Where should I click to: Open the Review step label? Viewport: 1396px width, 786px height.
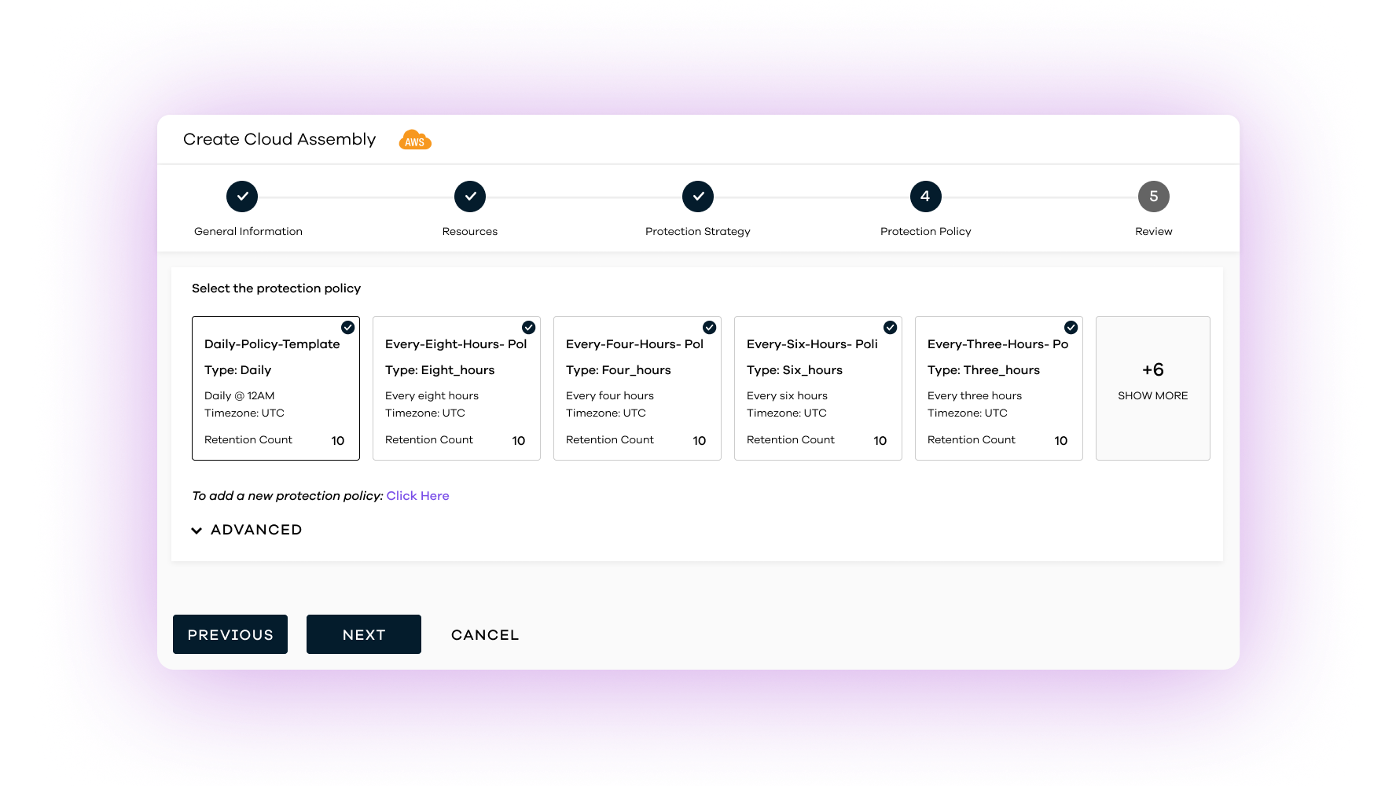(x=1154, y=231)
